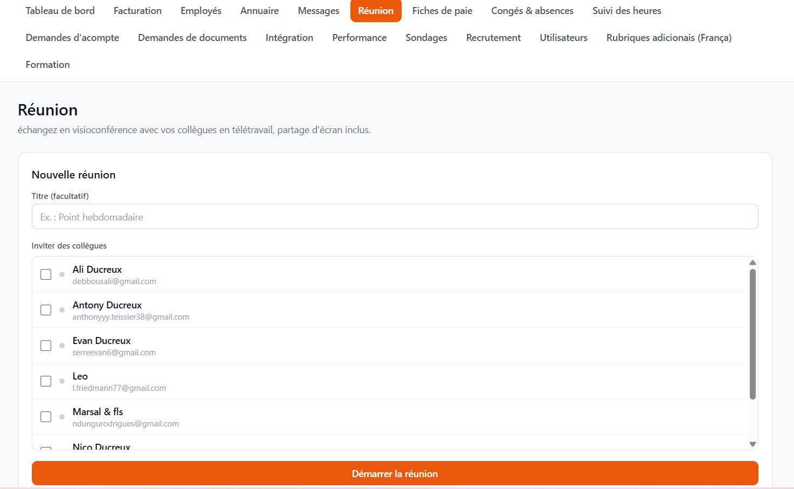Navigate to Demandes de documents
The image size is (794, 489).
(x=192, y=38)
